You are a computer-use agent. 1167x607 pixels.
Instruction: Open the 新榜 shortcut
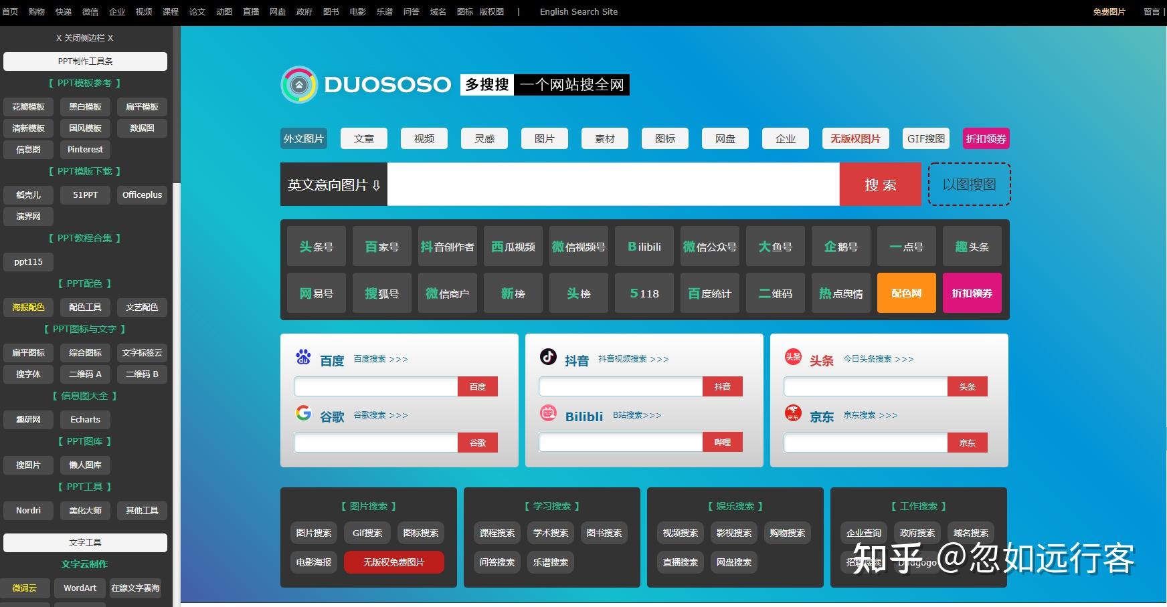513,293
